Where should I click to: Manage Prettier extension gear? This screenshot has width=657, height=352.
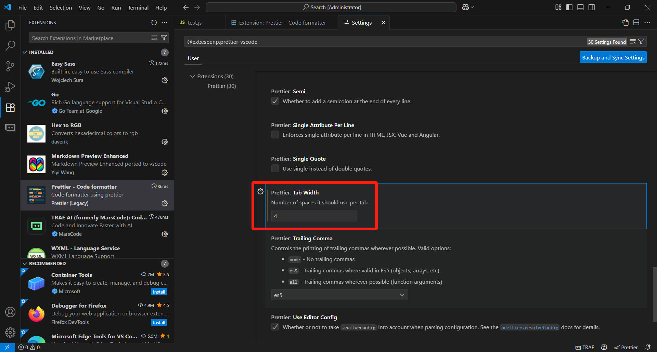pos(165,203)
